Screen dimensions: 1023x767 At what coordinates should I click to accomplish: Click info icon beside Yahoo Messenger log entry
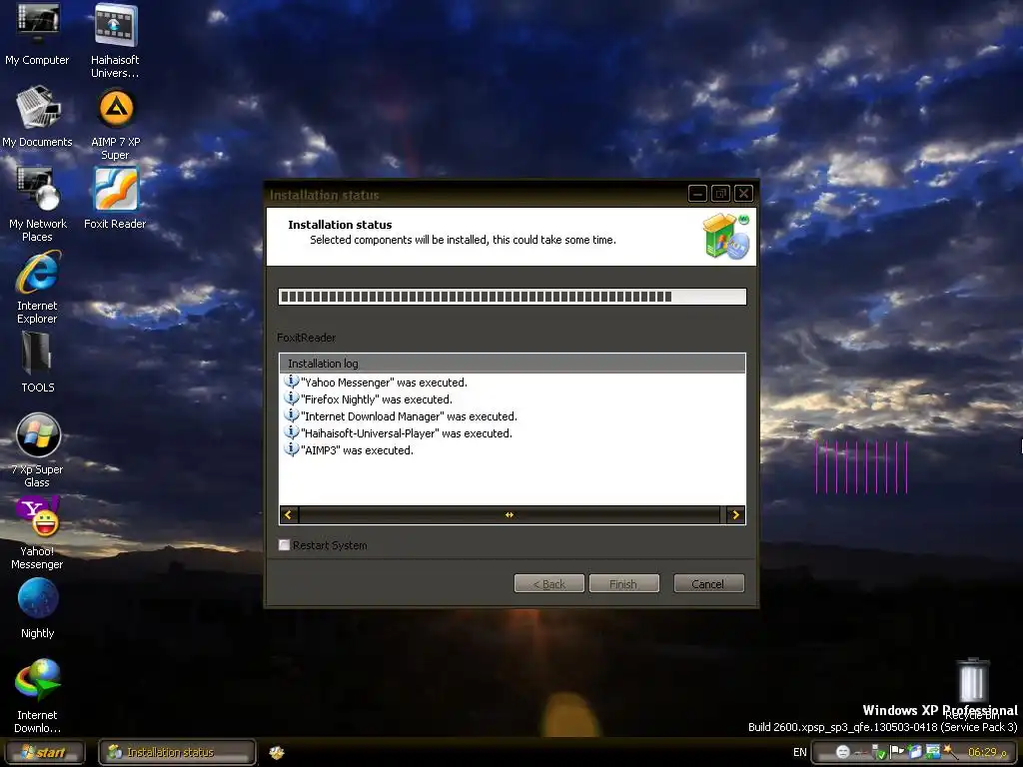pos(291,381)
